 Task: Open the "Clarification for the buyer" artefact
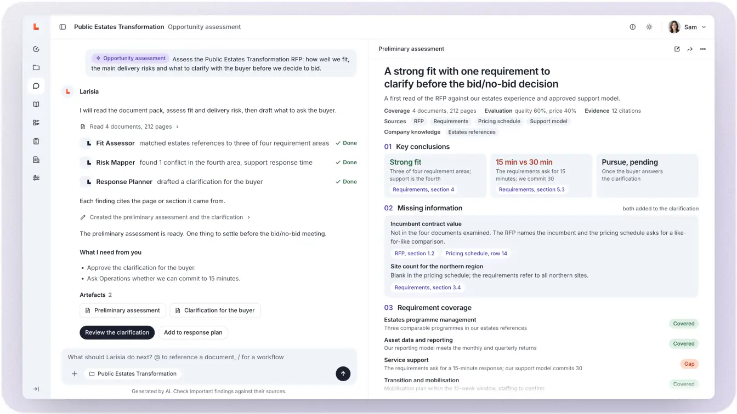coord(215,311)
